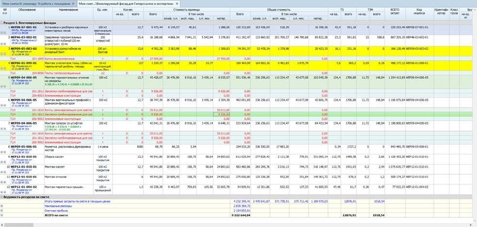
Task: Click unit cost '9 473,44' in position 1
Action: (157, 27)
